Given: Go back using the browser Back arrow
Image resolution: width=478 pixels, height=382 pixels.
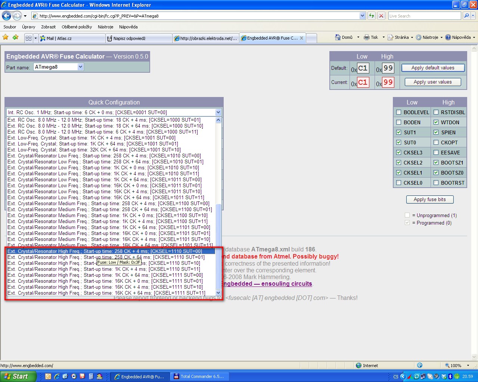Looking at the screenshot, I should click(6, 16).
